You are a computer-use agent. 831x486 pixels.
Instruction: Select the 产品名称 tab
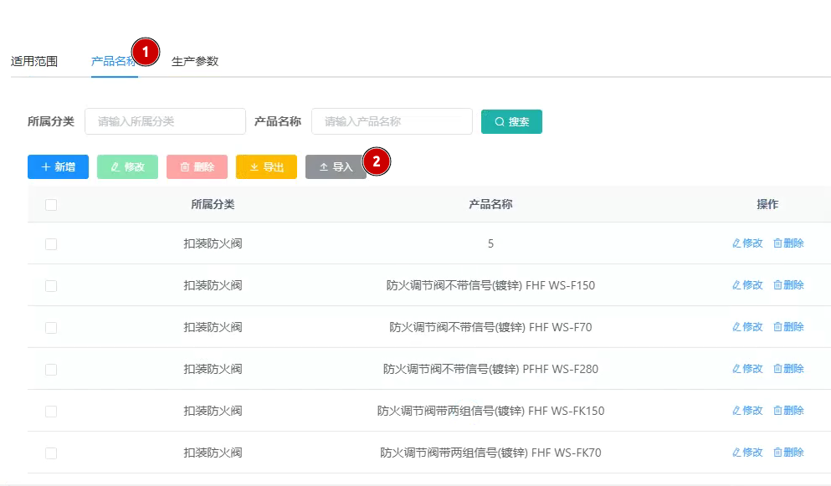pyautogui.click(x=112, y=61)
